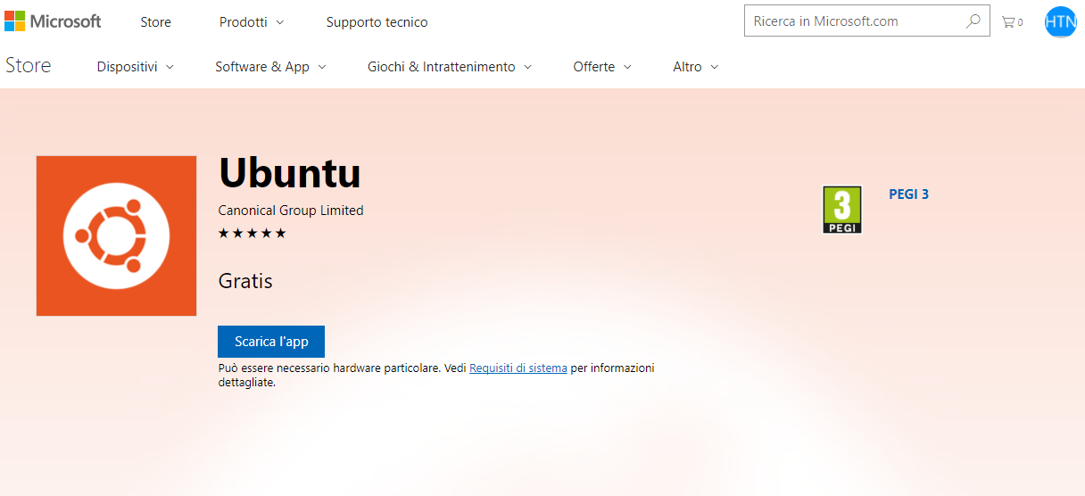Screen dimensions: 1085x496
Task: Click the PEGI 3 text link
Action: 908,194
